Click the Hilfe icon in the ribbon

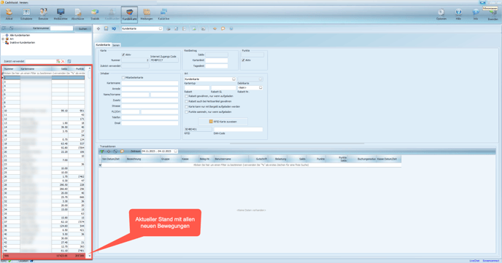pyautogui.click(x=458, y=15)
